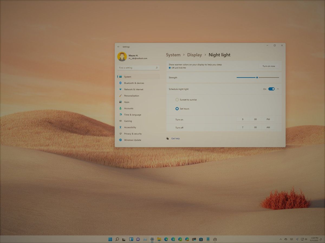Open Gaming settings in sidebar
This screenshot has height=243, width=325.
pos(138,121)
